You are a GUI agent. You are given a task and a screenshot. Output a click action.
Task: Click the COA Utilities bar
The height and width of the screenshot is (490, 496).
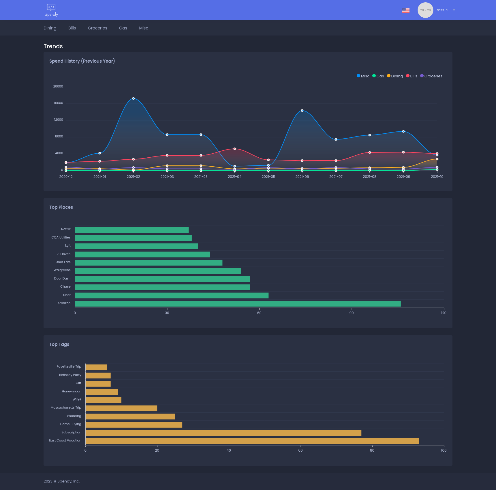pyautogui.click(x=133, y=238)
